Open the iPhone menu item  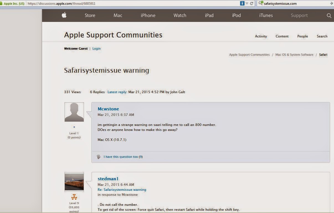(x=148, y=16)
